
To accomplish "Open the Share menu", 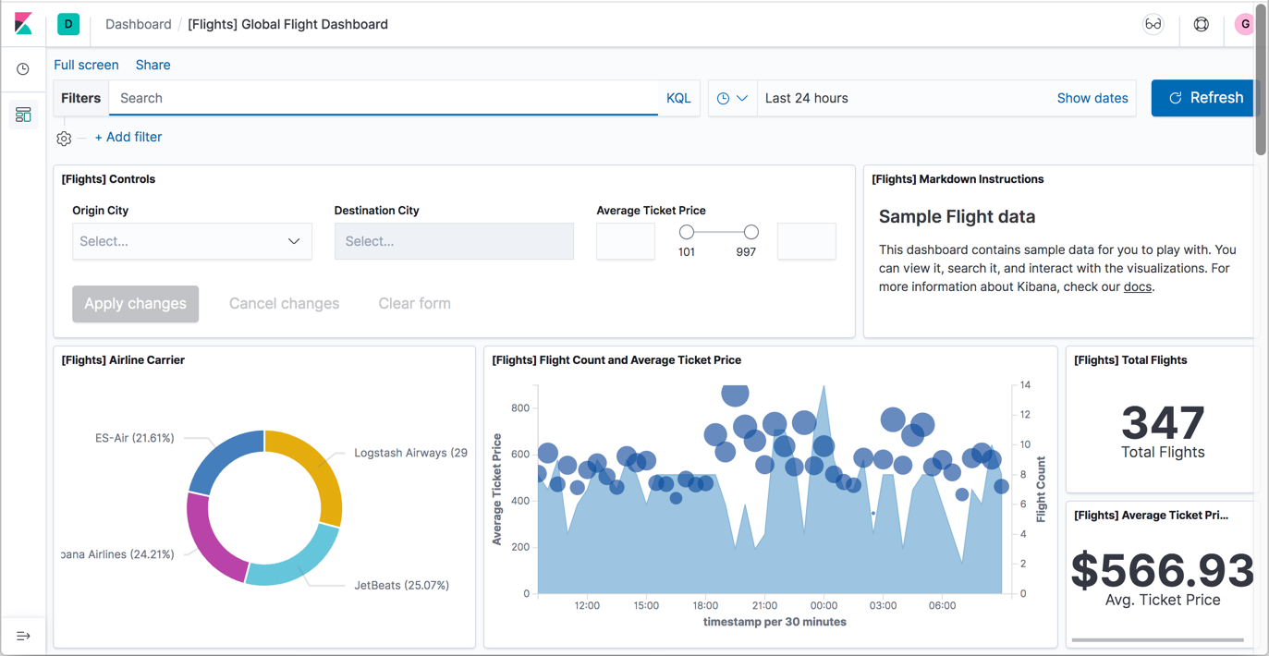I will (x=153, y=65).
